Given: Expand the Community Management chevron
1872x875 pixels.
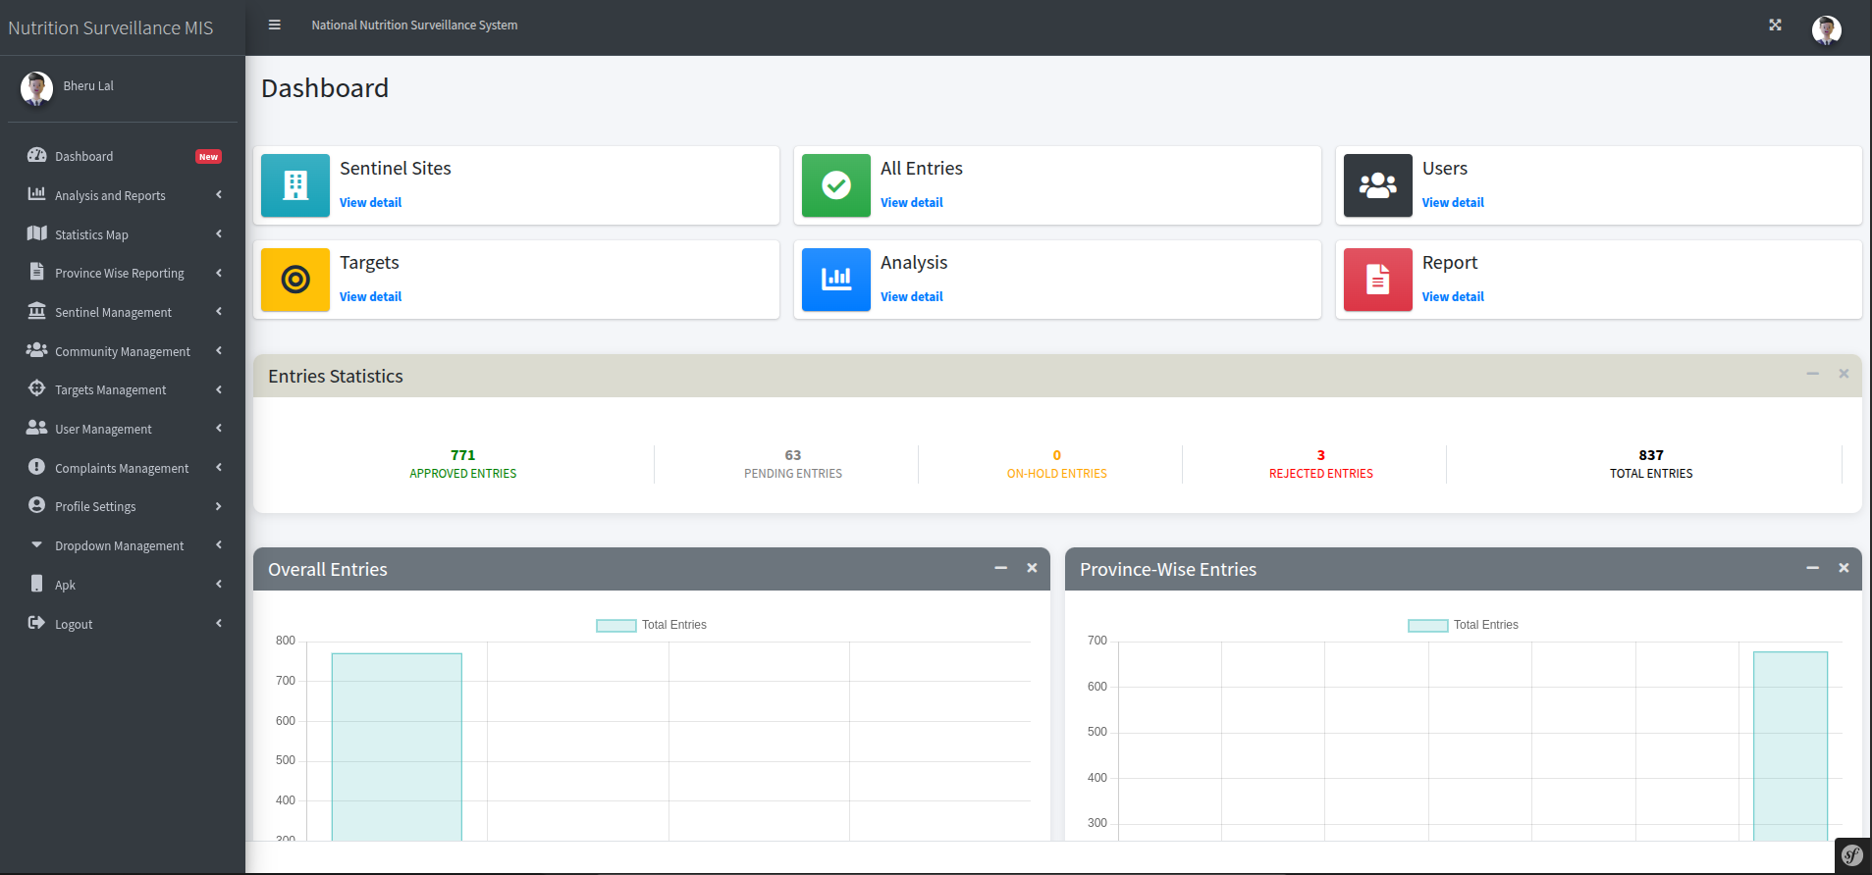Looking at the screenshot, I should coord(219,351).
